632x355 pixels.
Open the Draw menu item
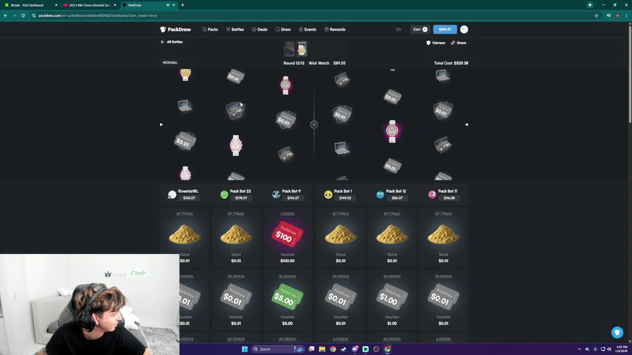283,30
